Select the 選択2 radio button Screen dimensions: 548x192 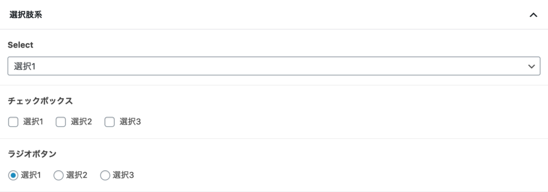tap(58, 175)
